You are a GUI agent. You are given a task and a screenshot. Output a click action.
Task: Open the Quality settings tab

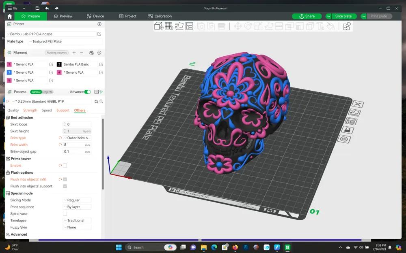[13, 110]
